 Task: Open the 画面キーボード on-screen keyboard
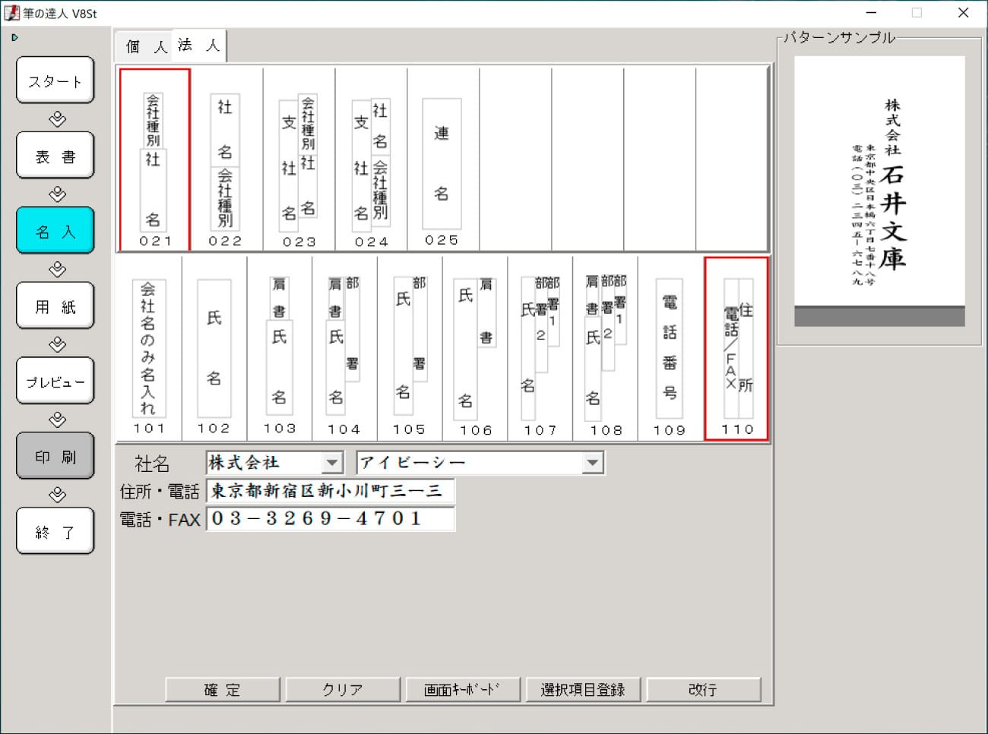463,689
